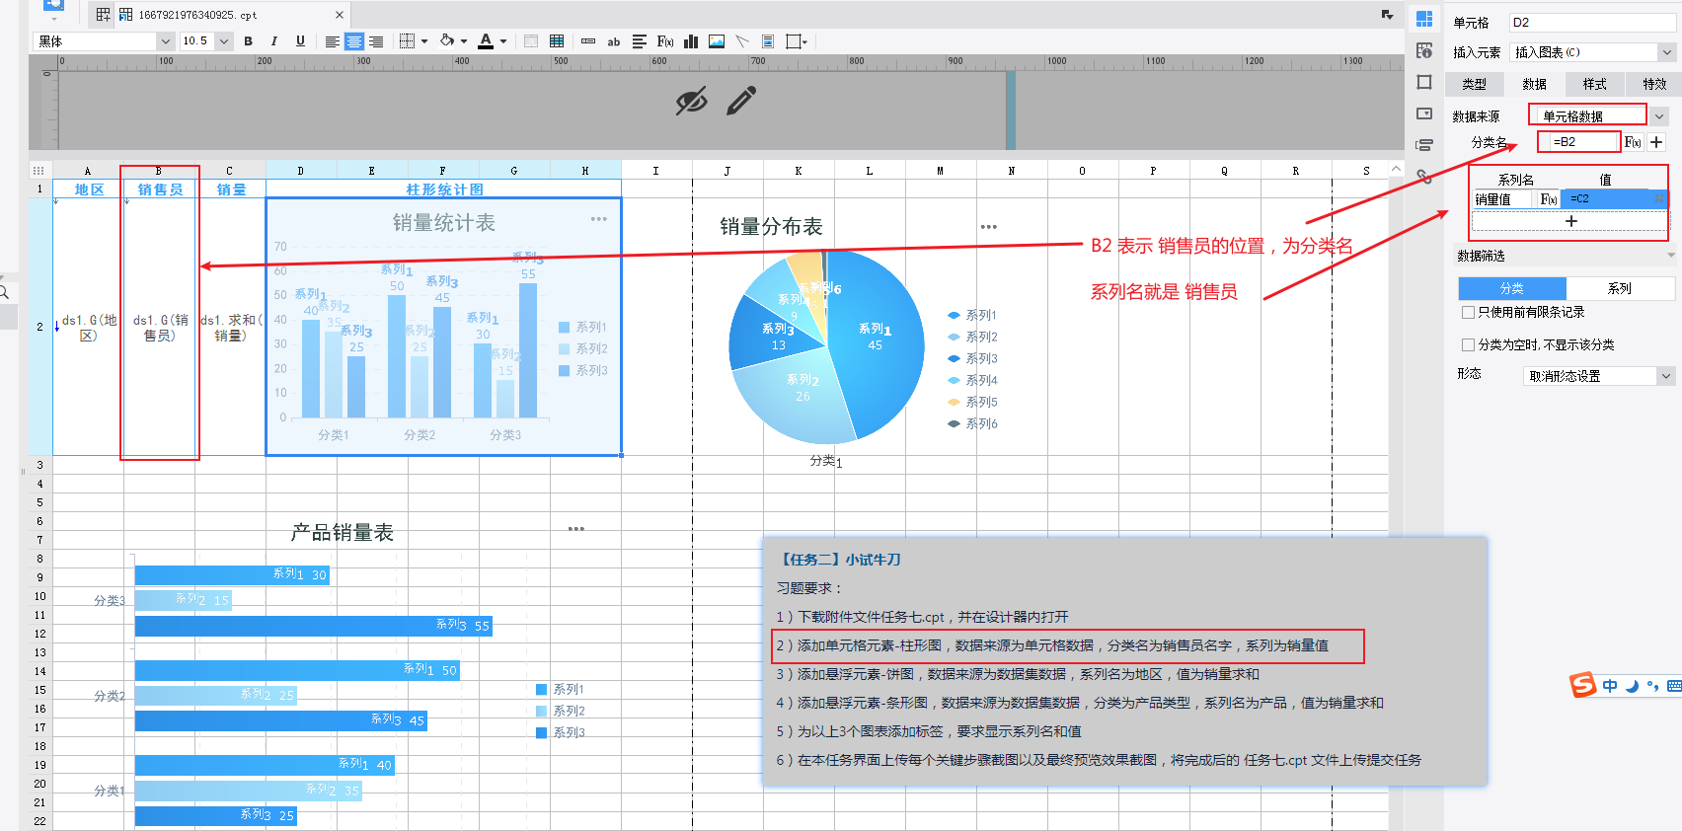
Task: Toggle the crossed-eye visibility icon
Action: pos(691,101)
